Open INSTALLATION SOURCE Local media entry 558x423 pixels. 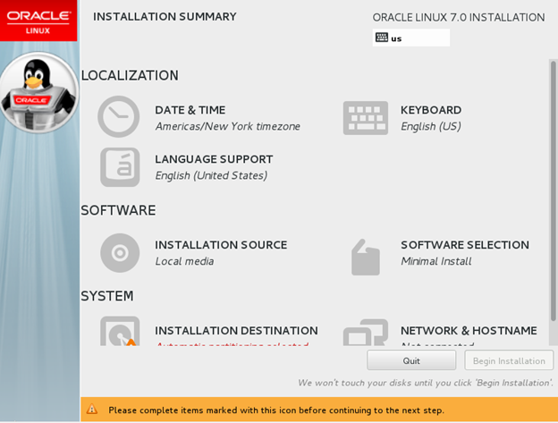point(220,252)
